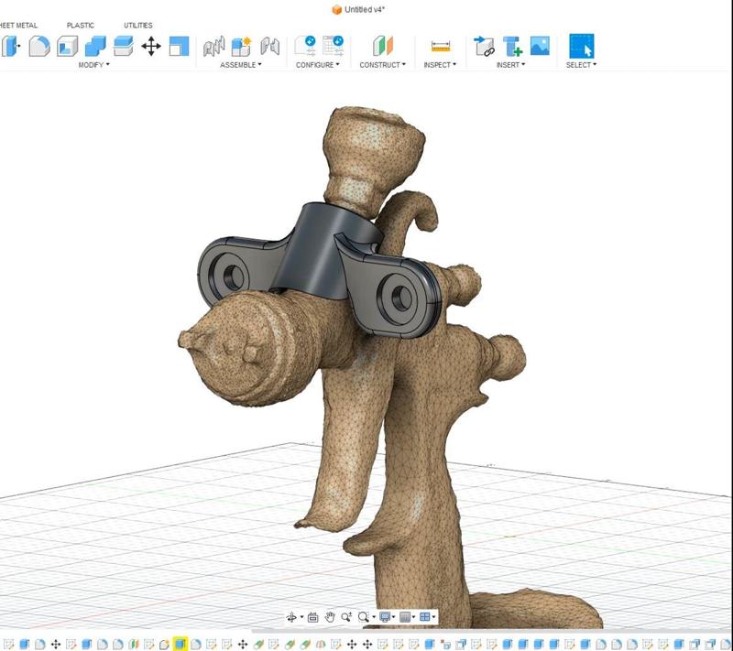Click the Untitled v4 document title
This screenshot has height=651, width=733.
point(364,9)
